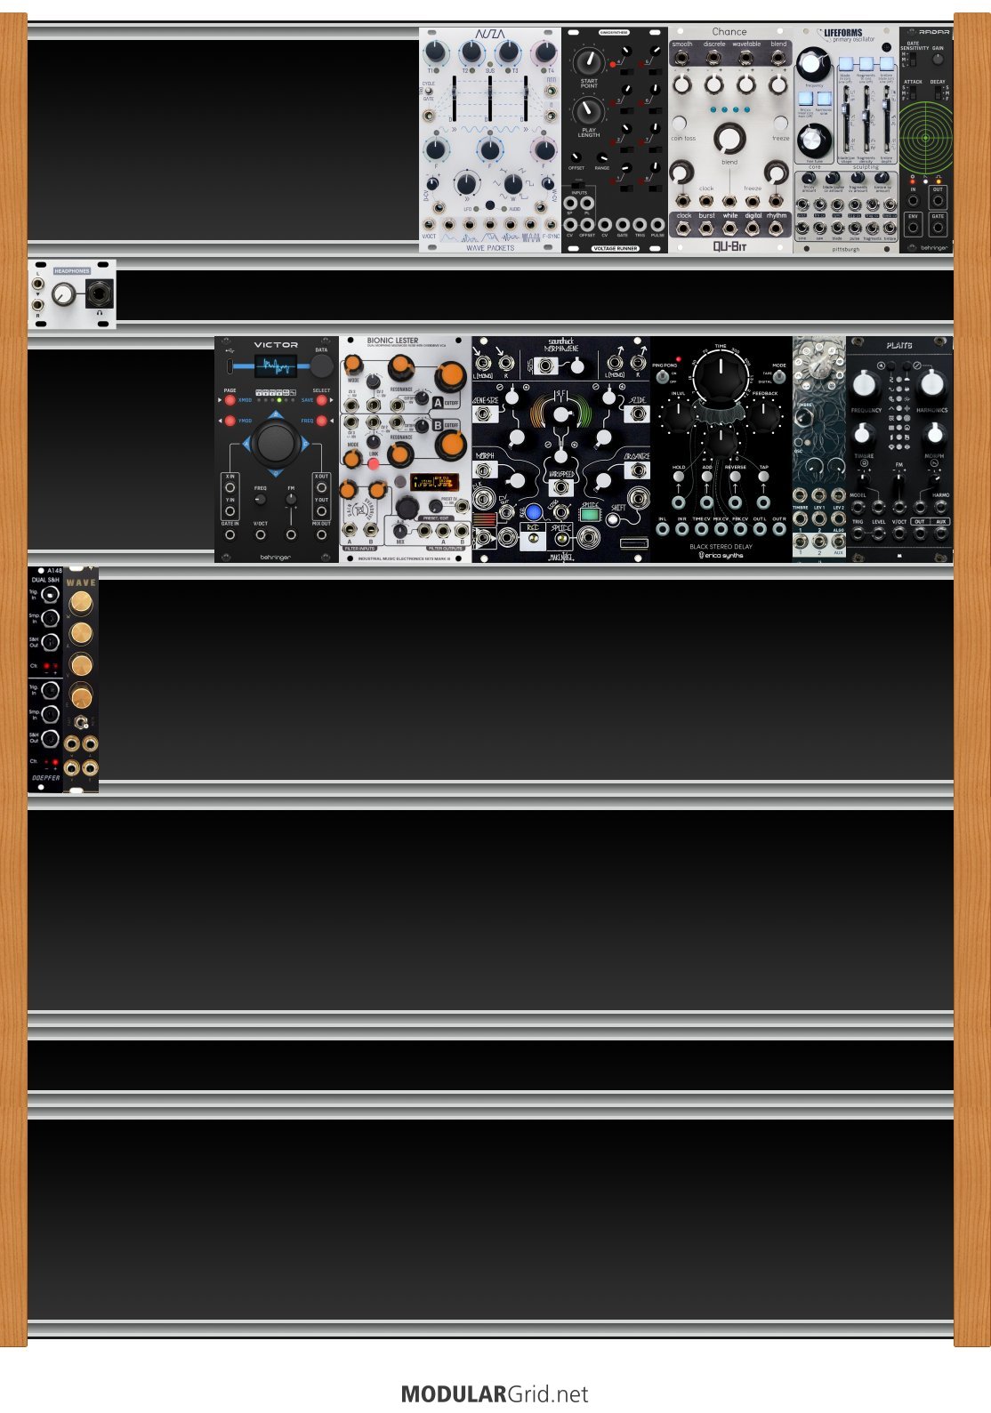The width and height of the screenshot is (991, 1413).
Task: Click the Victor waveform display screen
Action: click(x=276, y=366)
